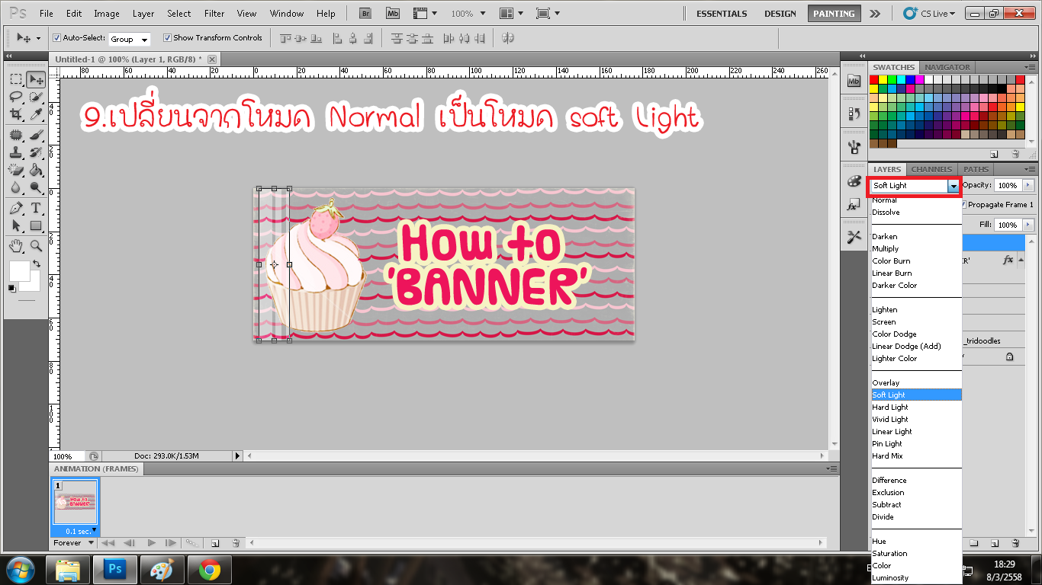1042x585 pixels.
Task: Open the status bar info arrow menu
Action: tap(237, 456)
